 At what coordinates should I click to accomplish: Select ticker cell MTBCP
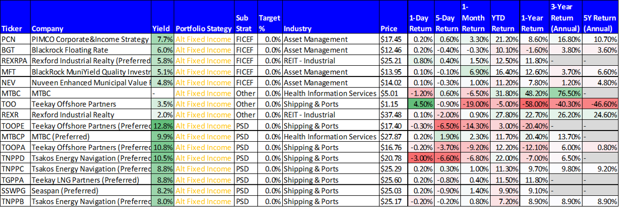pyautogui.click(x=15, y=136)
